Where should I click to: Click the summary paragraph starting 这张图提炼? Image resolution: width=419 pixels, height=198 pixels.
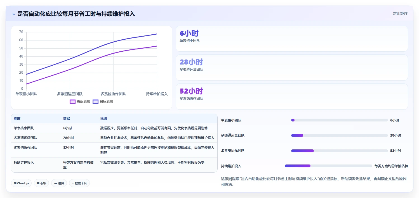point(314,182)
